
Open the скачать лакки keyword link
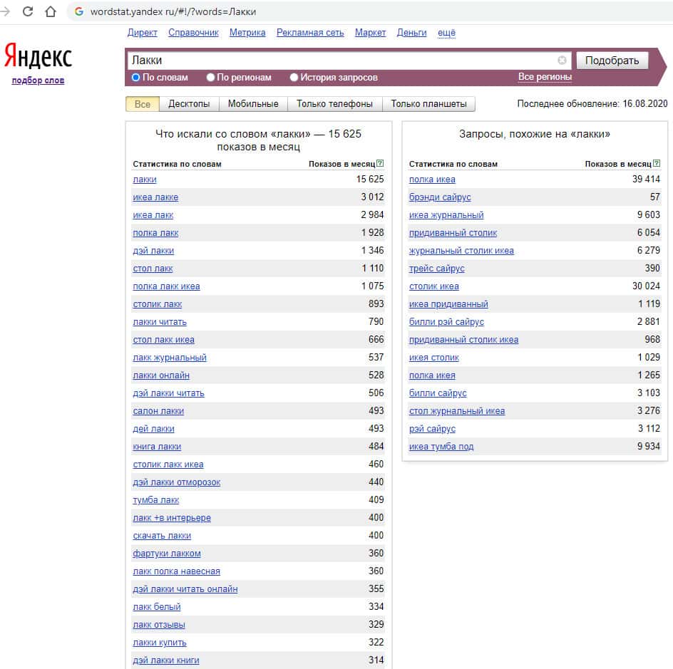pyautogui.click(x=162, y=536)
